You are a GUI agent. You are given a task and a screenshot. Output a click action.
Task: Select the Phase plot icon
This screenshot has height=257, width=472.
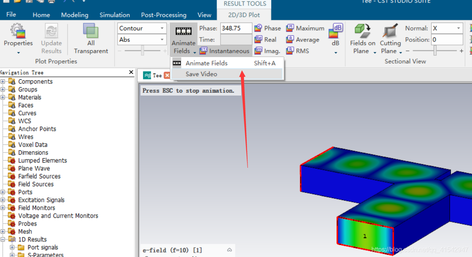[258, 28]
